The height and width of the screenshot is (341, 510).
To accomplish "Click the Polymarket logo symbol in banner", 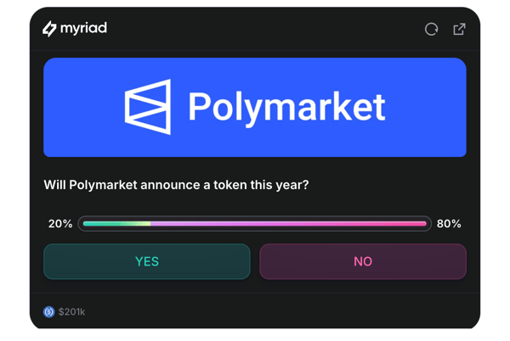I will [x=148, y=107].
